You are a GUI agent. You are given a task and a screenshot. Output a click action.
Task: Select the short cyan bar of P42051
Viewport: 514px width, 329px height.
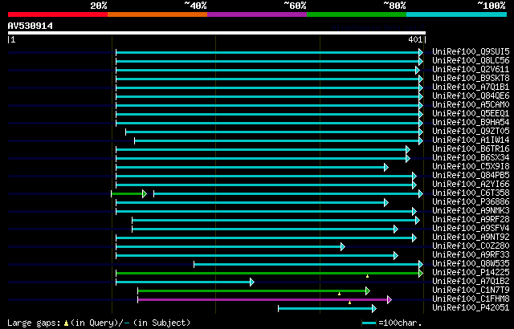[x=327, y=308]
